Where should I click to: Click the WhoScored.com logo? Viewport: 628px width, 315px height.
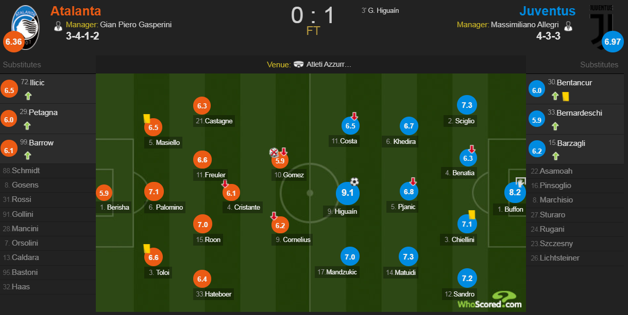click(x=489, y=300)
